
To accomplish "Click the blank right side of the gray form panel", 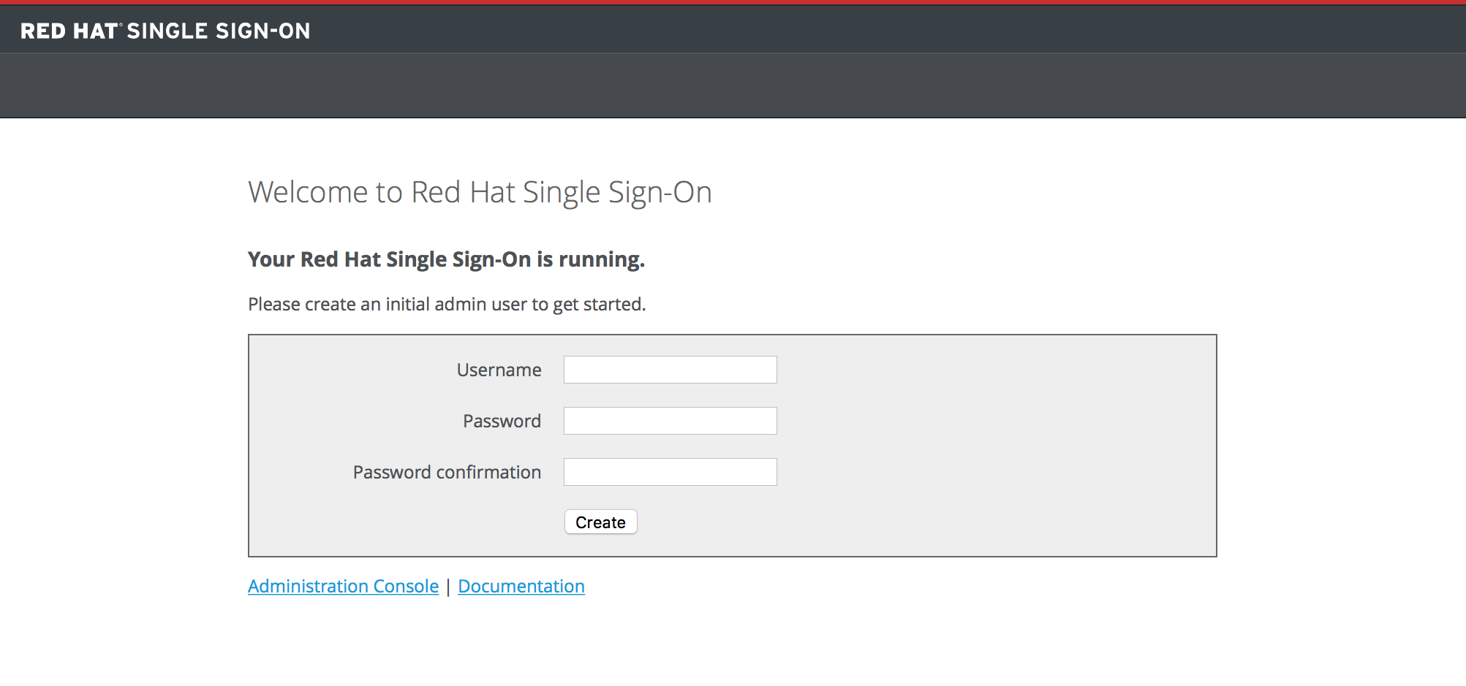I will pos(1024,446).
